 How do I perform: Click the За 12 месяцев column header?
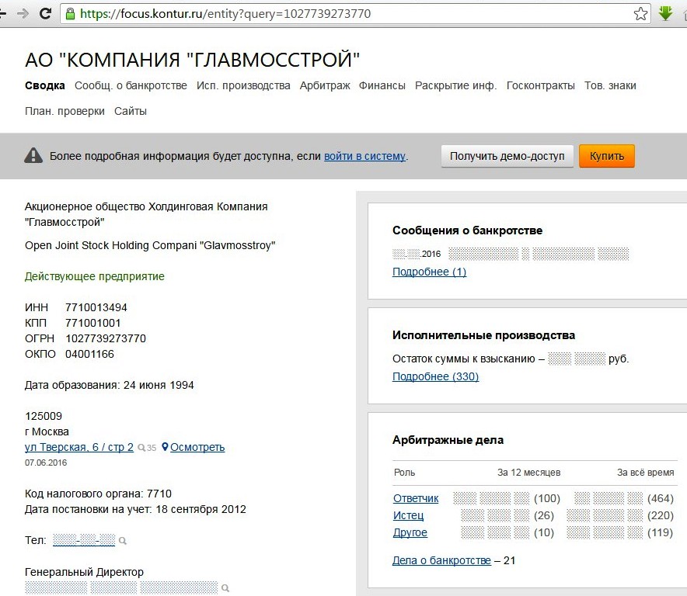coord(528,473)
